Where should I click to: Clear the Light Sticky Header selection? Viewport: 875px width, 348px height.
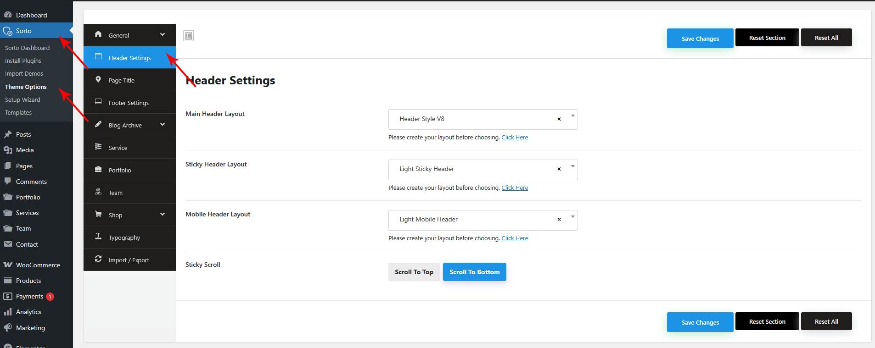(x=559, y=169)
